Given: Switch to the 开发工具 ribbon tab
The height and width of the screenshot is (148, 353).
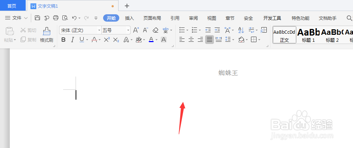Looking at the screenshot, I should point(272,18).
